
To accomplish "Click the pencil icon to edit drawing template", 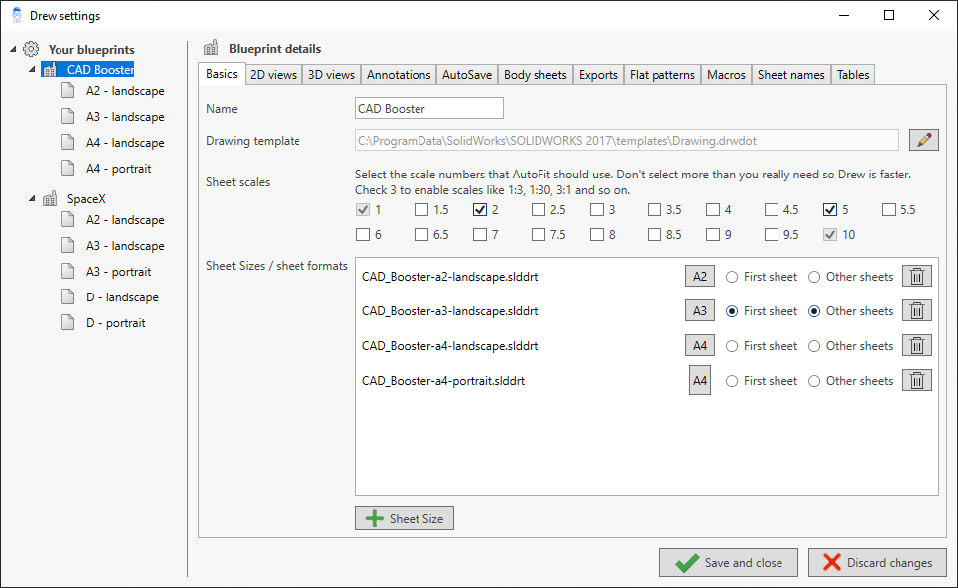I will pos(923,140).
